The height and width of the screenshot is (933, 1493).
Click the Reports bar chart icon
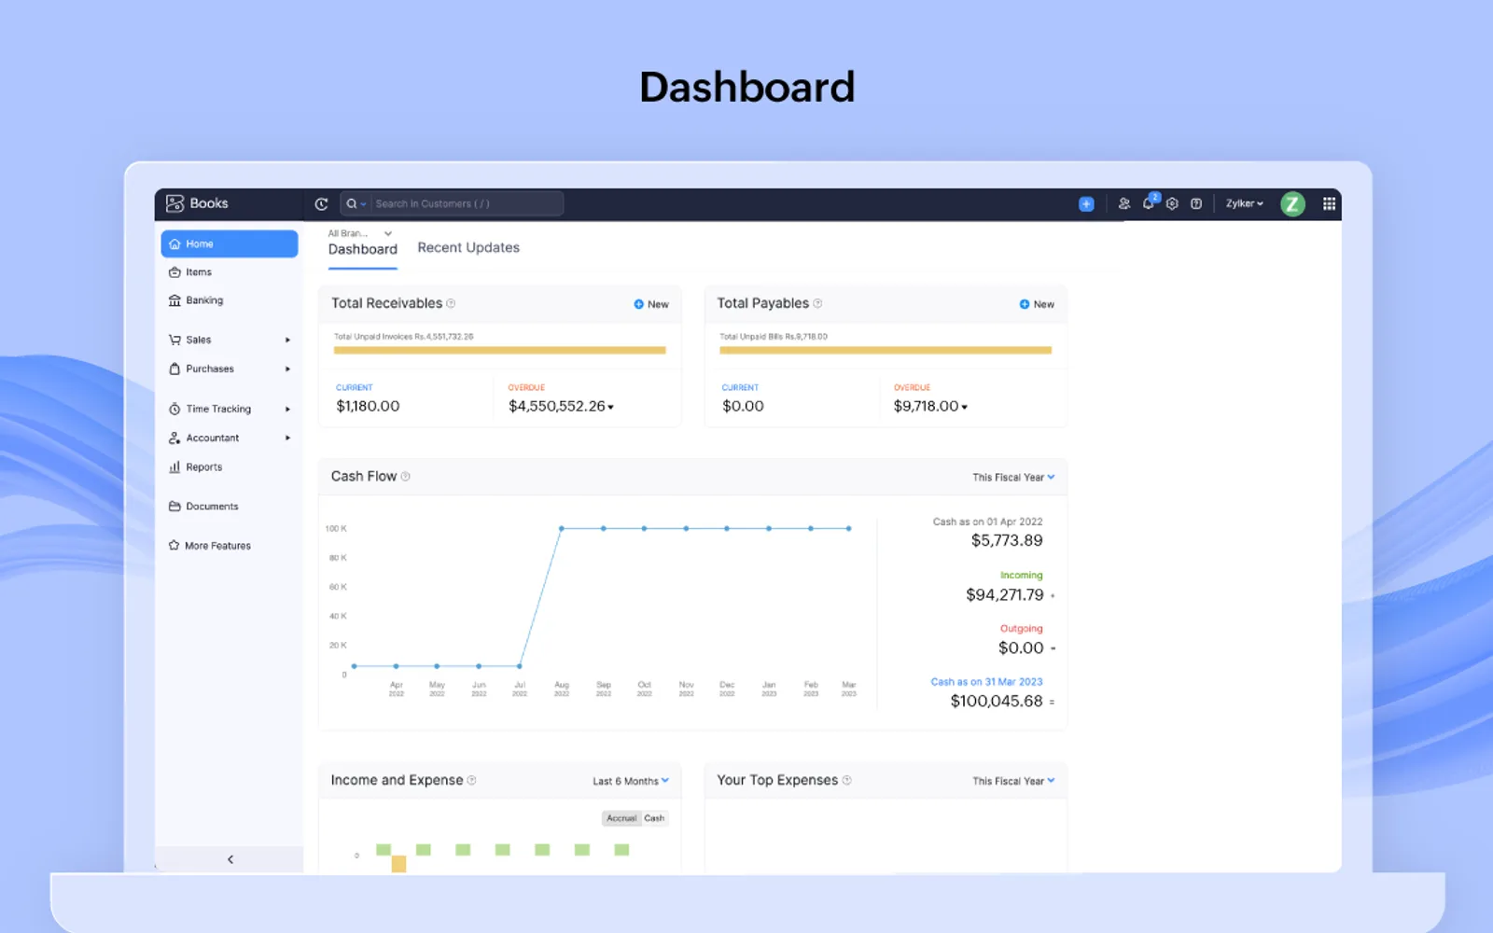pyautogui.click(x=174, y=467)
